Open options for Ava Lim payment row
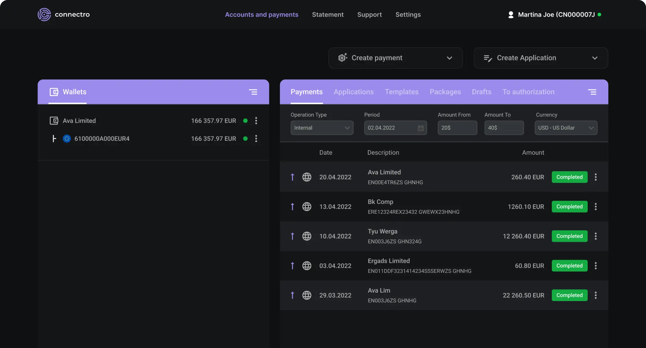 (596, 295)
